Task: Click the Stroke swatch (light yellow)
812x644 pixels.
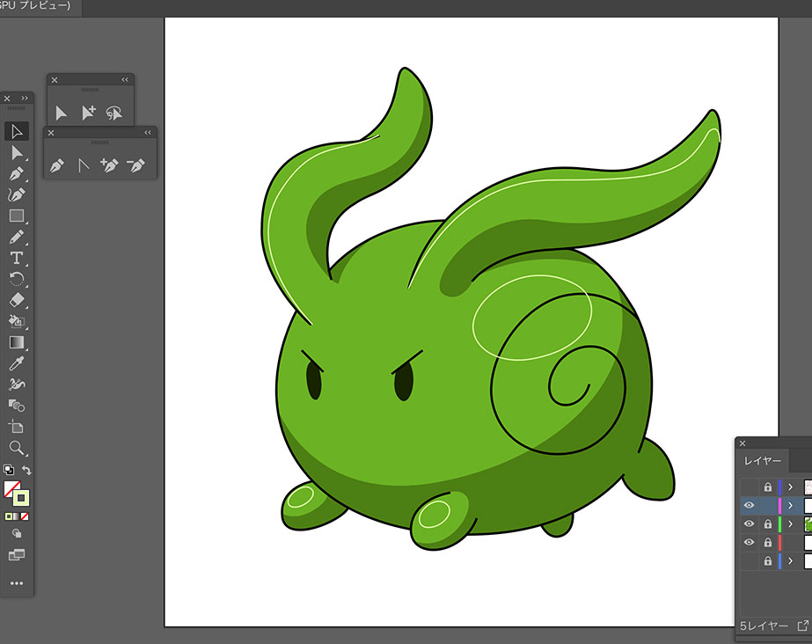Action: coord(21,498)
